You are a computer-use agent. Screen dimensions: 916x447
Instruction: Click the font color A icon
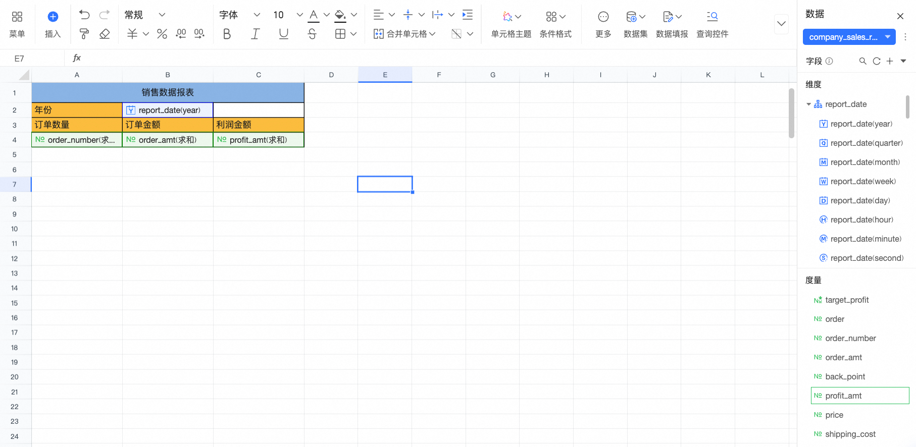coord(314,15)
